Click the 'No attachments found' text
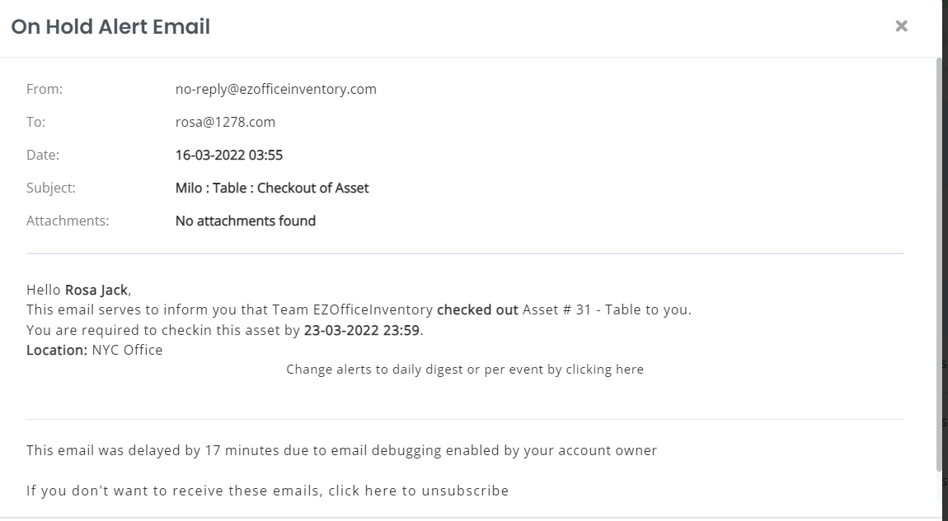 (245, 221)
